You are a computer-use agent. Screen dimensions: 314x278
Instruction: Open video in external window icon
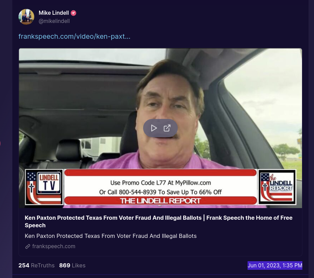click(167, 128)
